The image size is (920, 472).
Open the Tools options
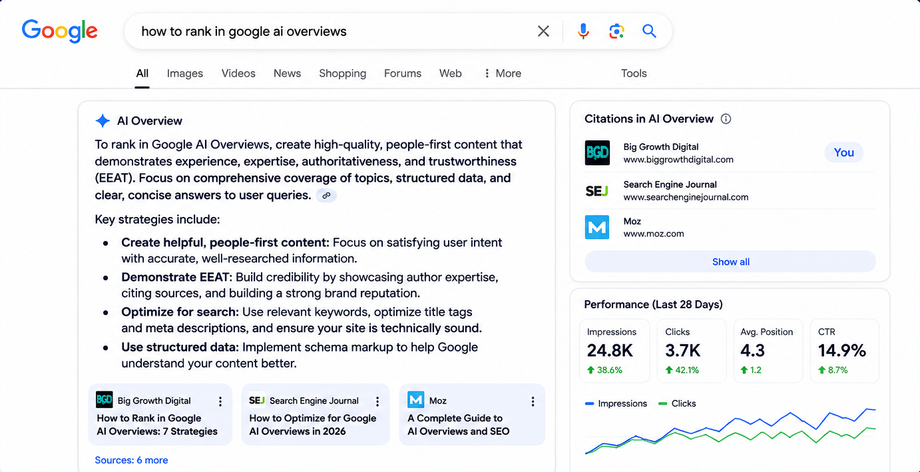[x=634, y=73]
